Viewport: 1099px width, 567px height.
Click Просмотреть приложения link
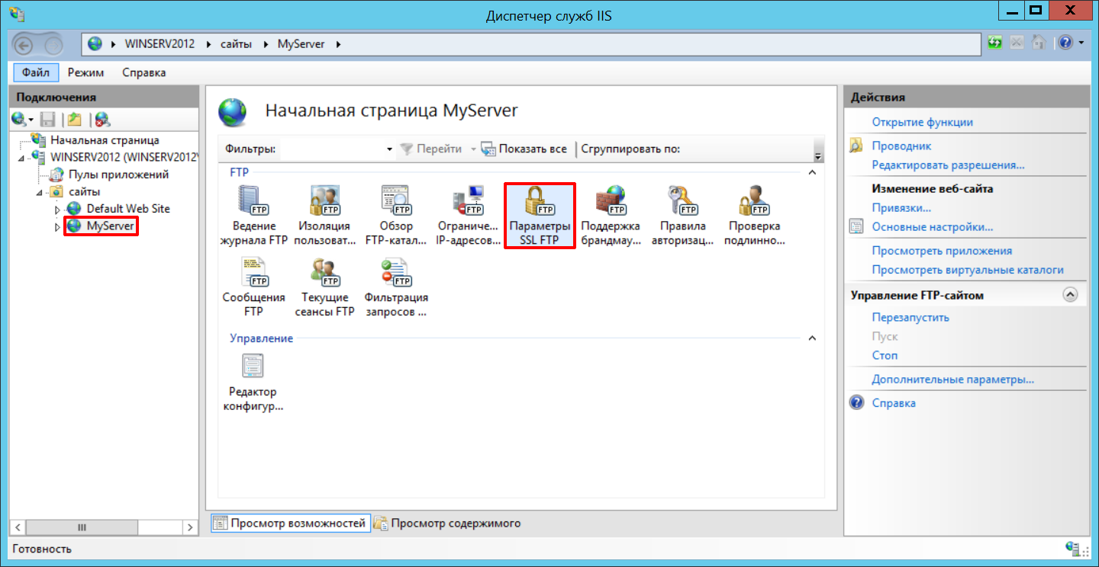coord(942,250)
